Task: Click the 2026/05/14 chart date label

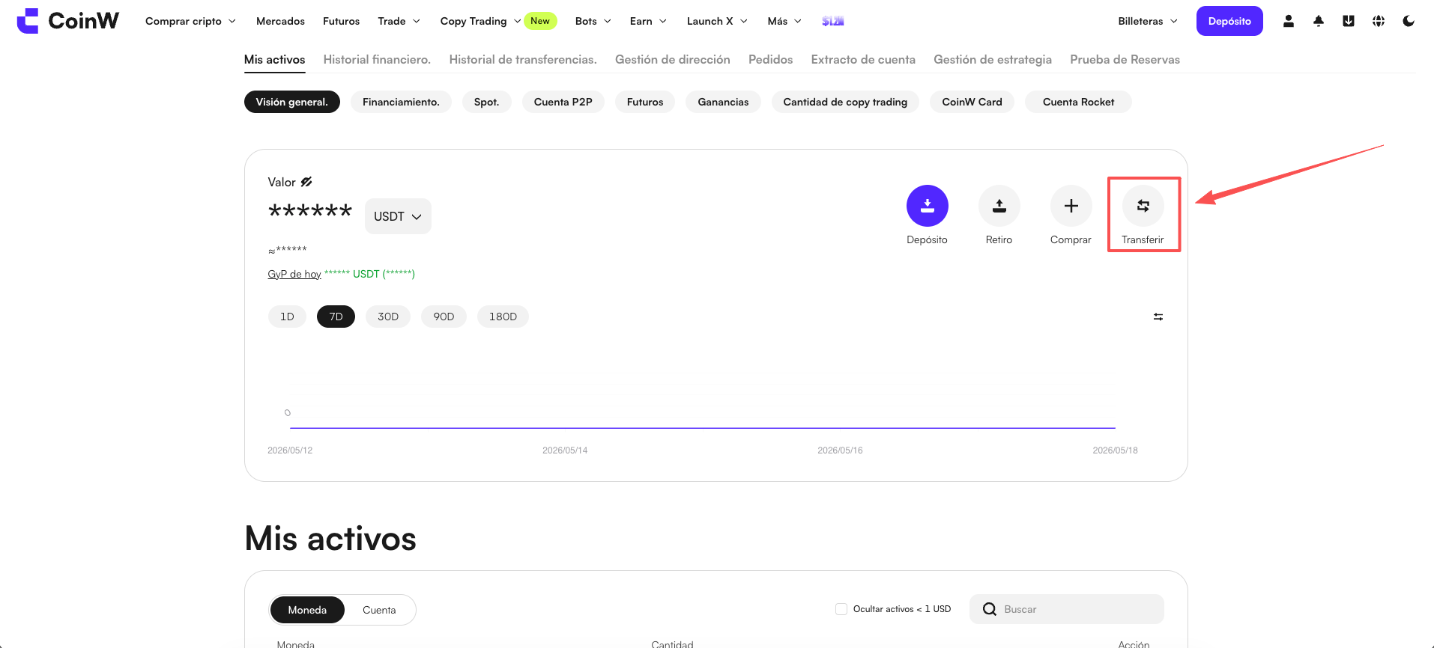Action: 565,450
